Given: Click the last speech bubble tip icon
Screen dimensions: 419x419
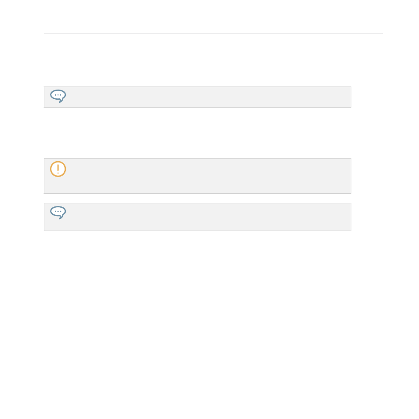Looking at the screenshot, I should click(58, 213).
